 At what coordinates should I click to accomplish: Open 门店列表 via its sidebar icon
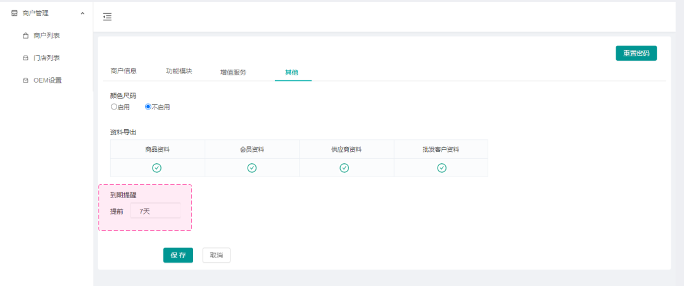pyautogui.click(x=25, y=58)
